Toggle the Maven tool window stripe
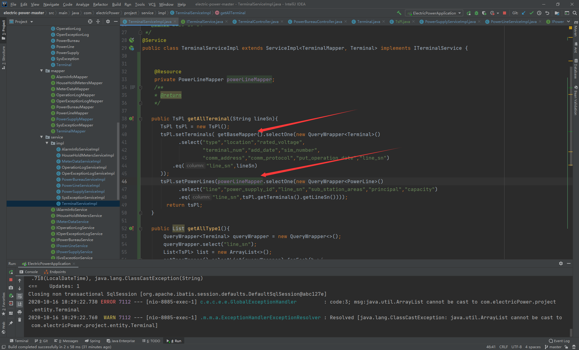The height and width of the screenshot is (350, 579). click(576, 29)
